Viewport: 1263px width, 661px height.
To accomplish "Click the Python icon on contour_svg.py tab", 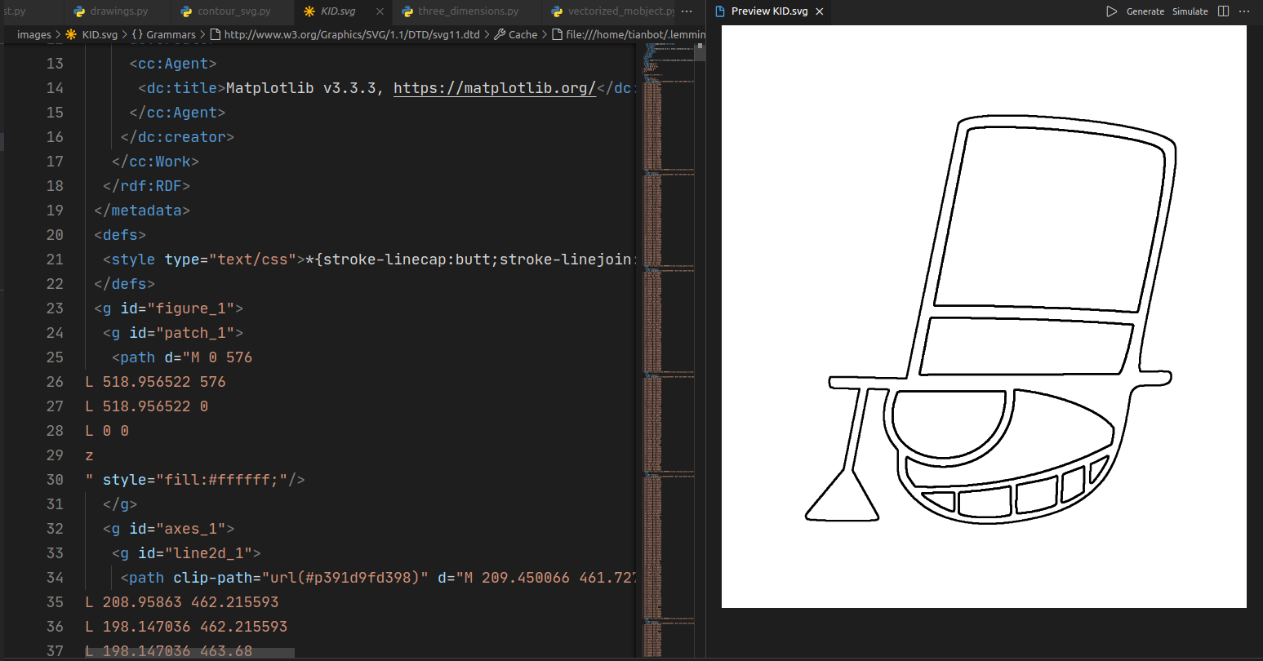I will pyautogui.click(x=186, y=11).
